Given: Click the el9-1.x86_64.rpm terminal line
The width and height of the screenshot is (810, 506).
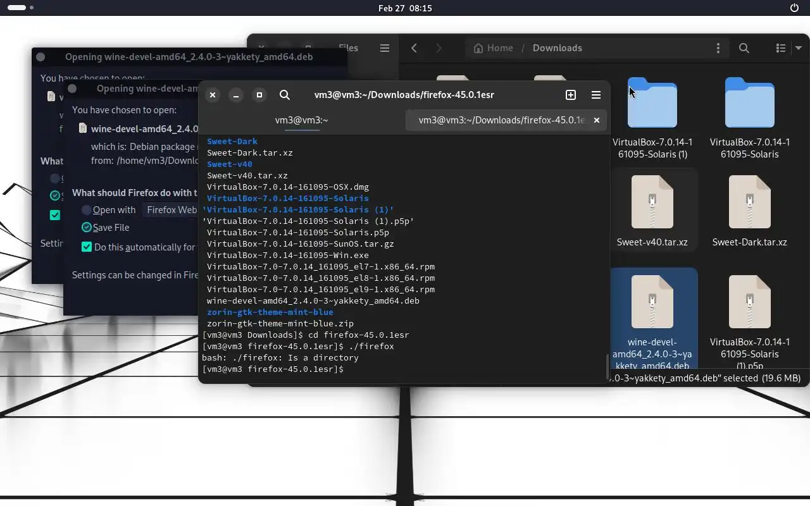Looking at the screenshot, I should point(321,290).
